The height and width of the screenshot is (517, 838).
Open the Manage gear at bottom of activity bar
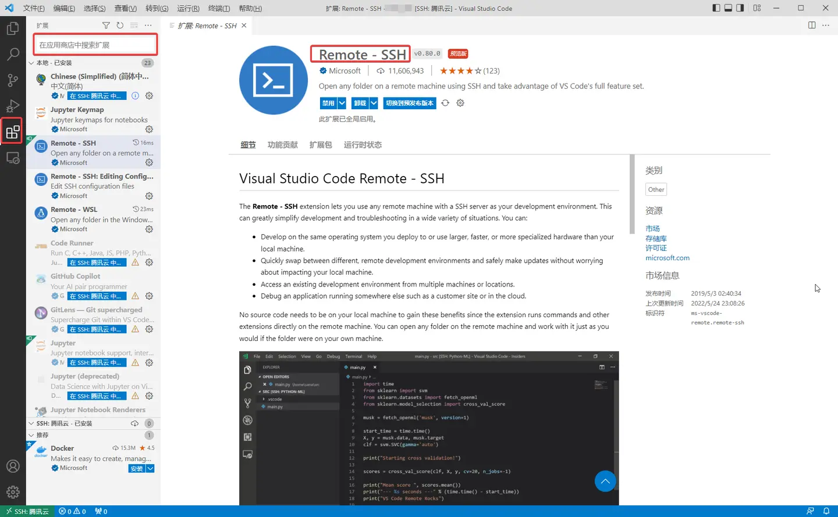pyautogui.click(x=13, y=491)
